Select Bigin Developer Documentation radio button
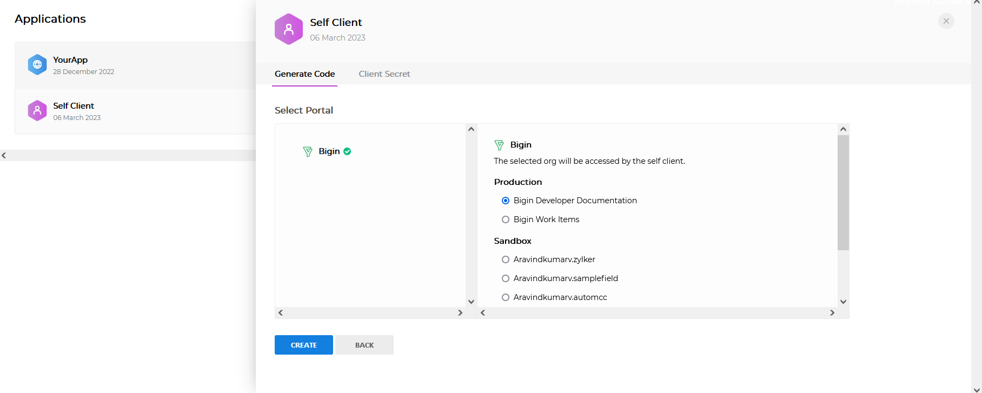The height and width of the screenshot is (393, 982). (x=506, y=201)
